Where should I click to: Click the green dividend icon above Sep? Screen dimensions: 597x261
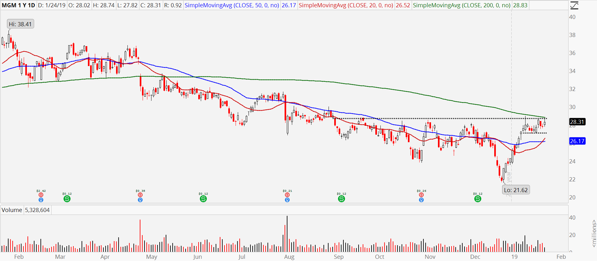click(x=342, y=199)
